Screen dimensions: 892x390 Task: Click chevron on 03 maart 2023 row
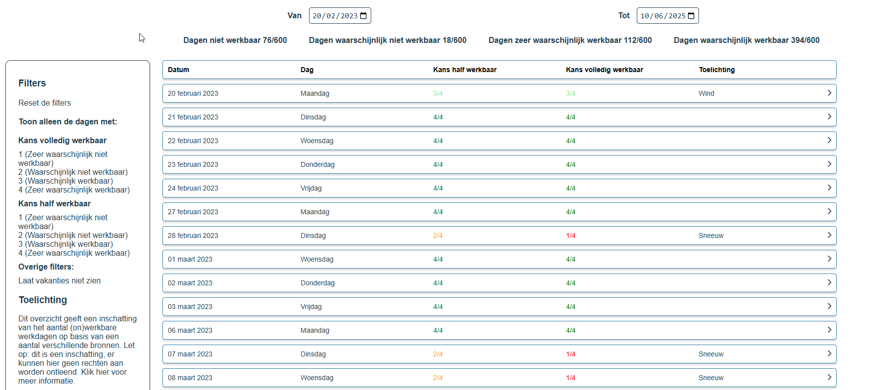click(829, 306)
